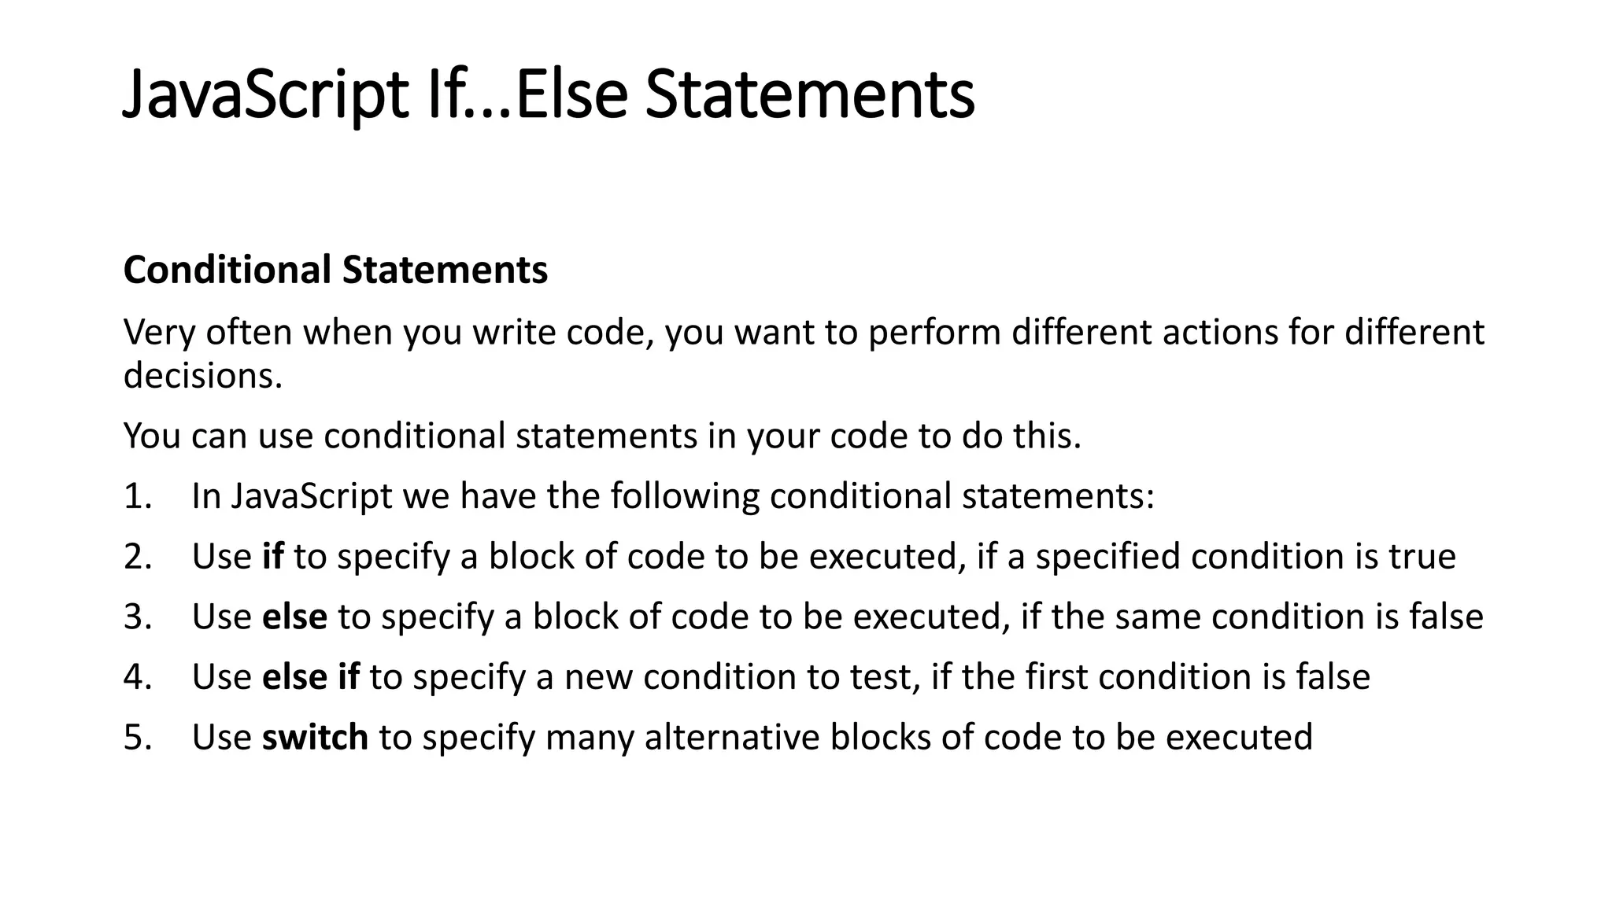
Task: Click the sentence 'You can use conditional statements'
Action: [602, 436]
